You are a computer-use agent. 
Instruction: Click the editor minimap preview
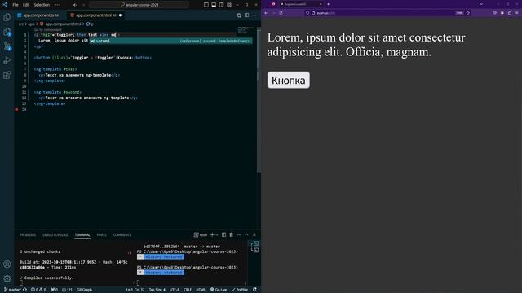[246, 30]
